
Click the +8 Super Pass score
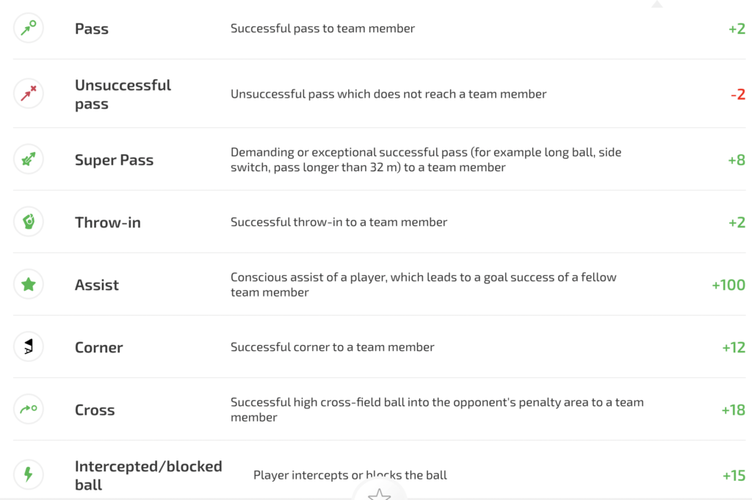click(x=736, y=159)
